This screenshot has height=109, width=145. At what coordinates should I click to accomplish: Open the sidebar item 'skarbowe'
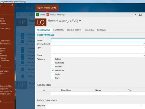coord(4,71)
